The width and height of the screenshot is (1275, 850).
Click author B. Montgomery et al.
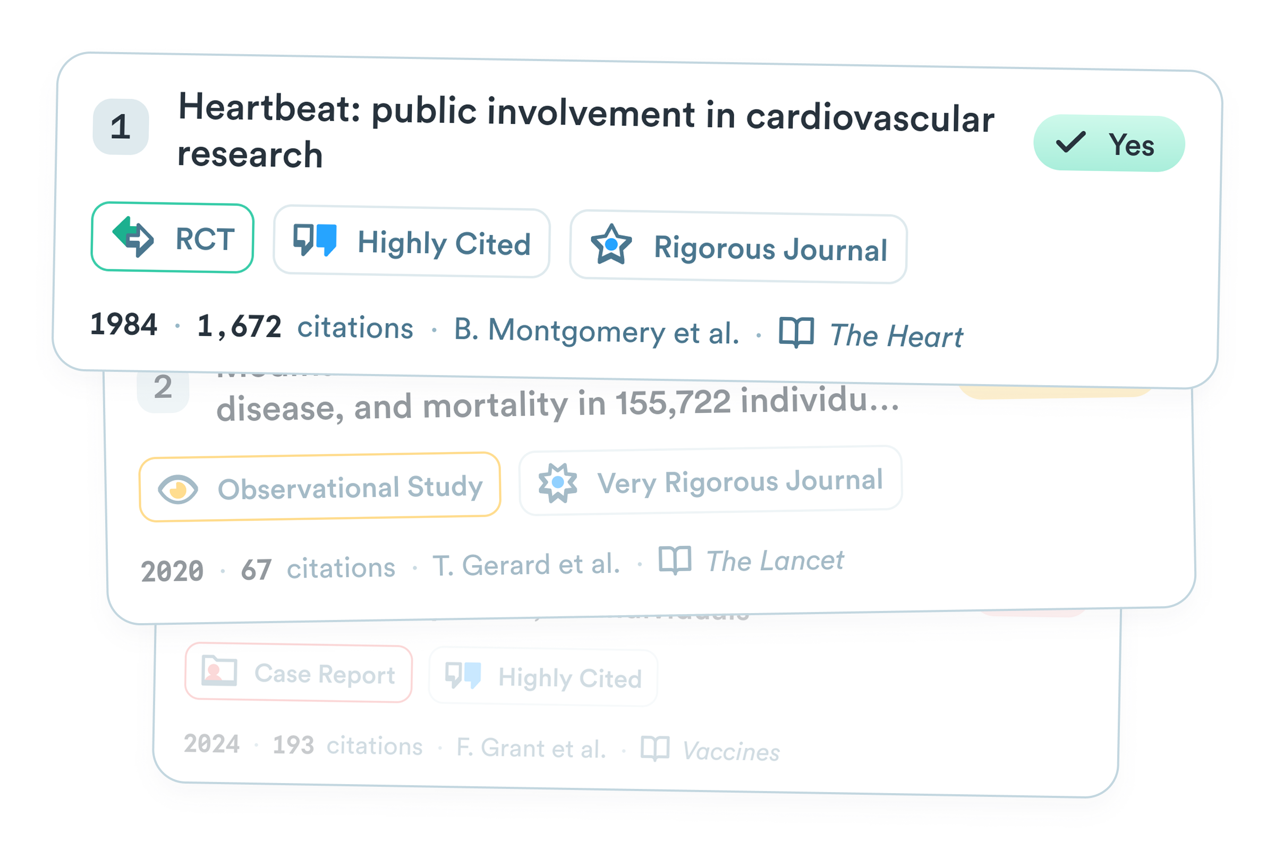coord(597,330)
